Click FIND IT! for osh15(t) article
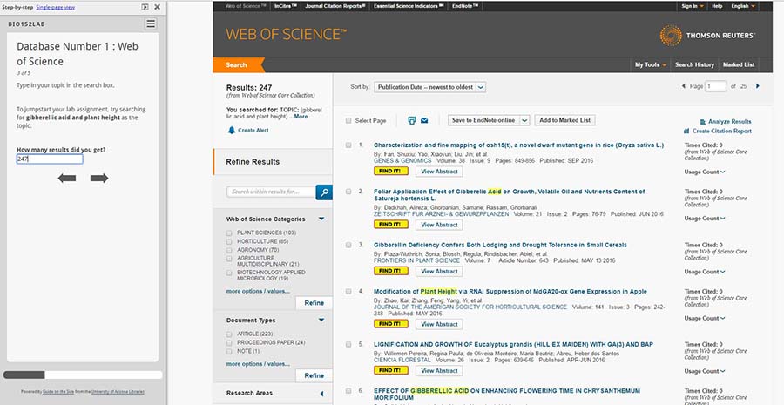The image size is (784, 405). point(391,171)
